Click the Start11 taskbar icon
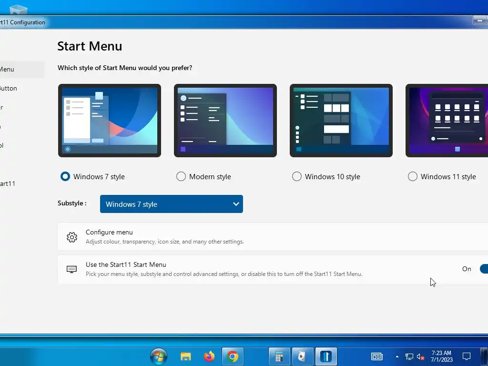Image resolution: width=488 pixels, height=366 pixels. pyautogui.click(x=326, y=356)
